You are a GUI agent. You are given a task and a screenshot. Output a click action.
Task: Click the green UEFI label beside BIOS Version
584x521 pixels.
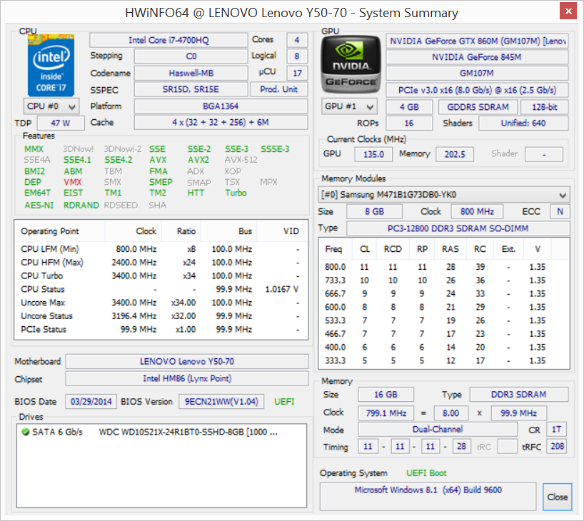click(x=284, y=402)
